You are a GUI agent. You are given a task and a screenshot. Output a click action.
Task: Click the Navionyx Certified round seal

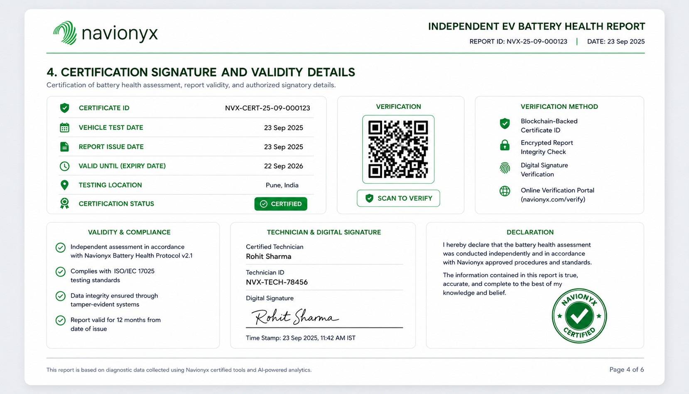point(579,316)
